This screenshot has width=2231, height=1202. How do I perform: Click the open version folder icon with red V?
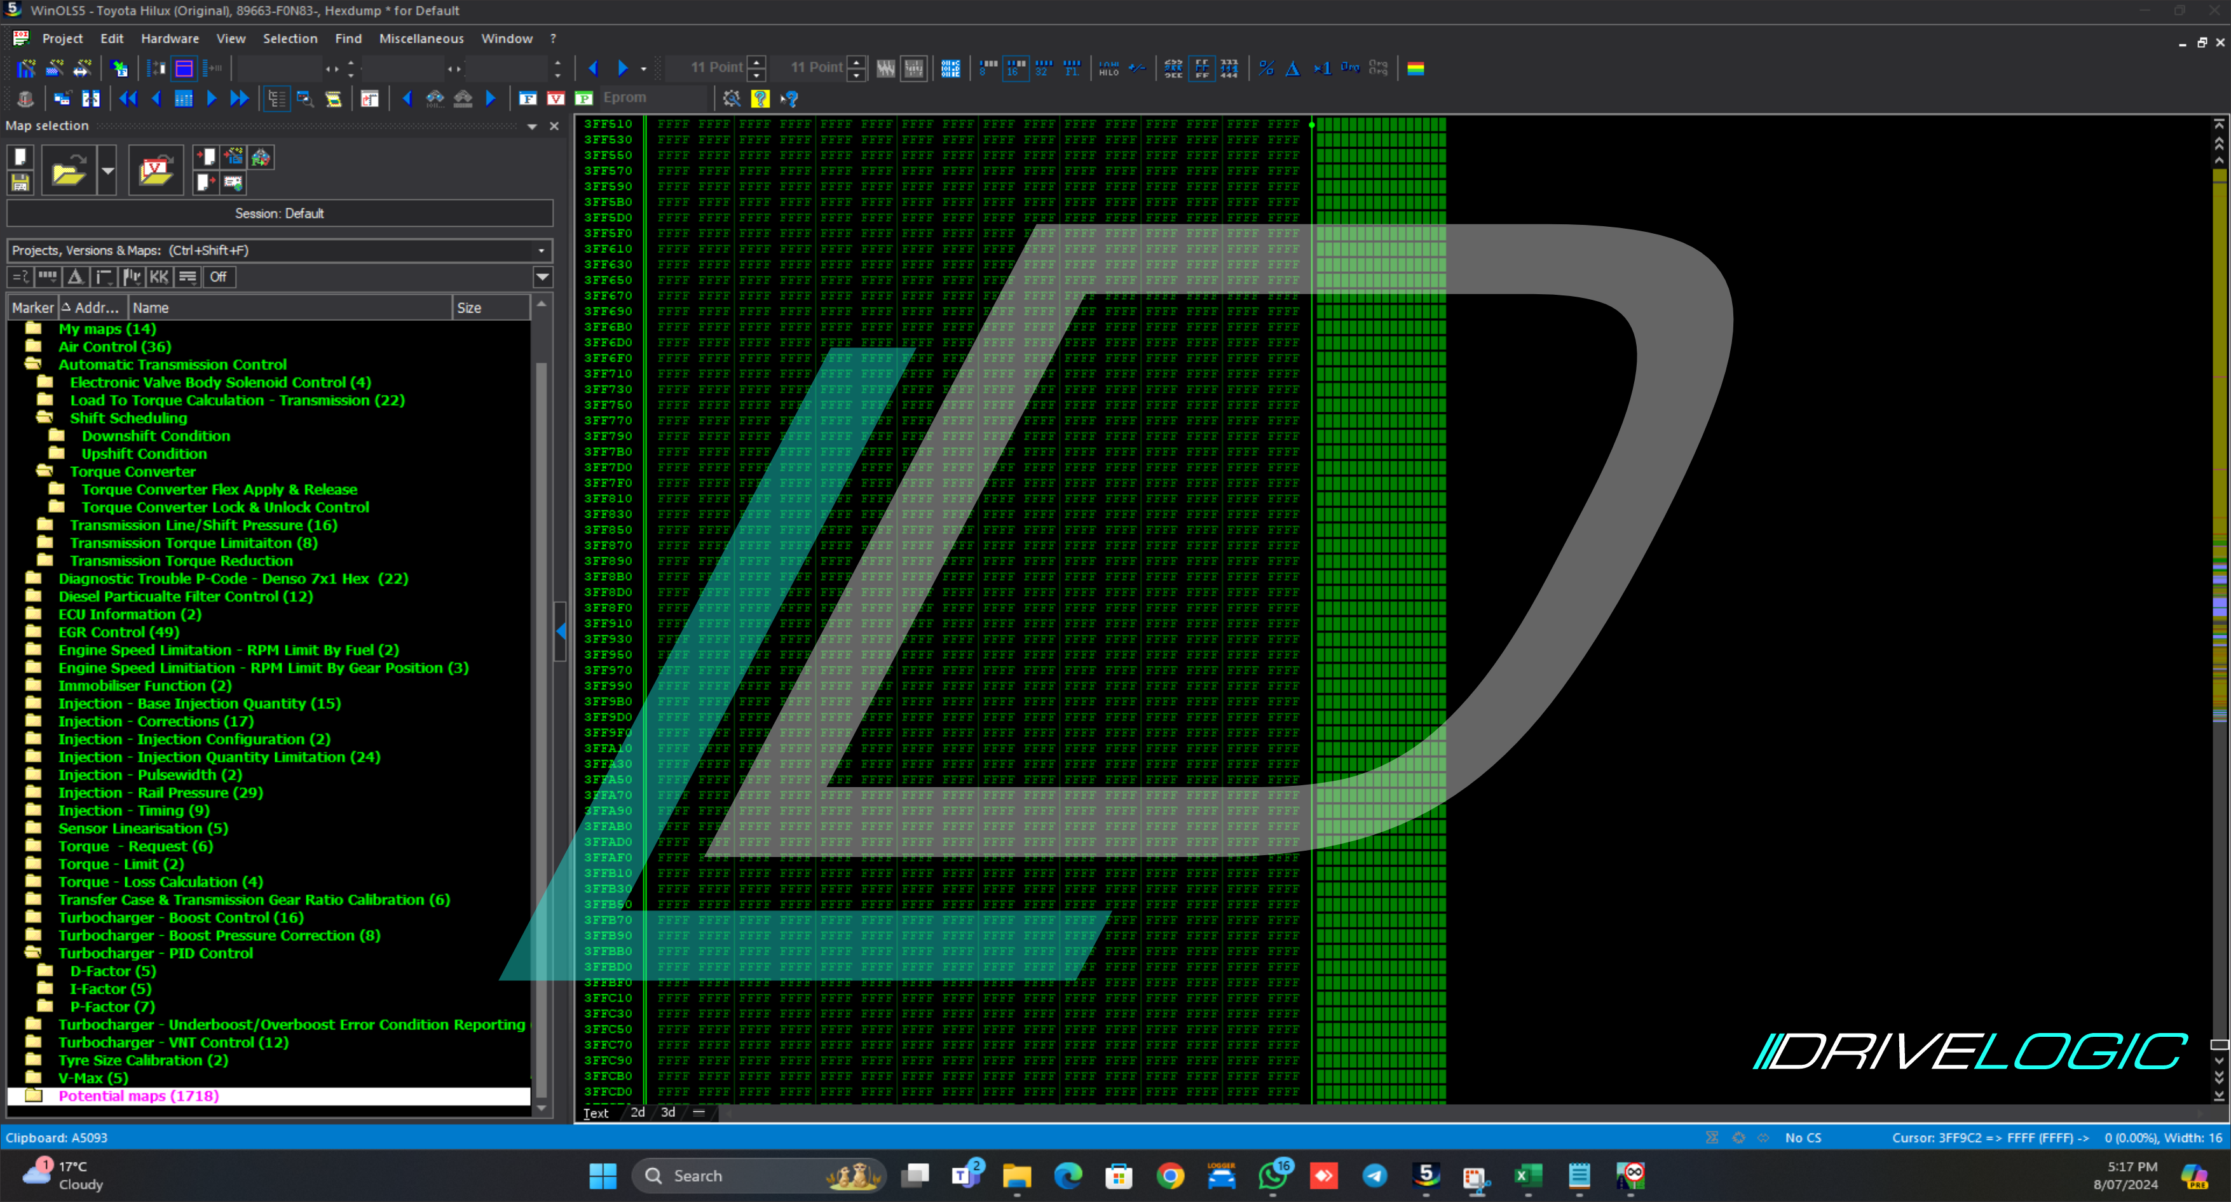[x=156, y=170]
